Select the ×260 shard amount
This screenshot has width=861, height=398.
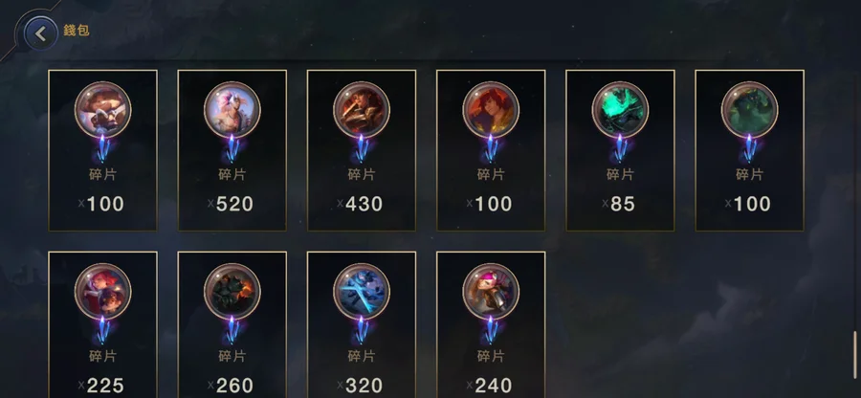point(231,386)
